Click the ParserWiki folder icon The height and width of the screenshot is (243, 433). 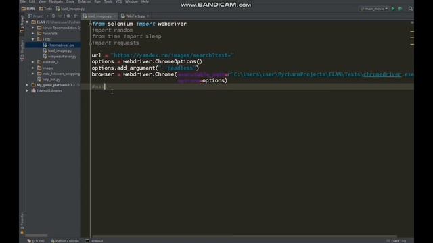point(39,34)
